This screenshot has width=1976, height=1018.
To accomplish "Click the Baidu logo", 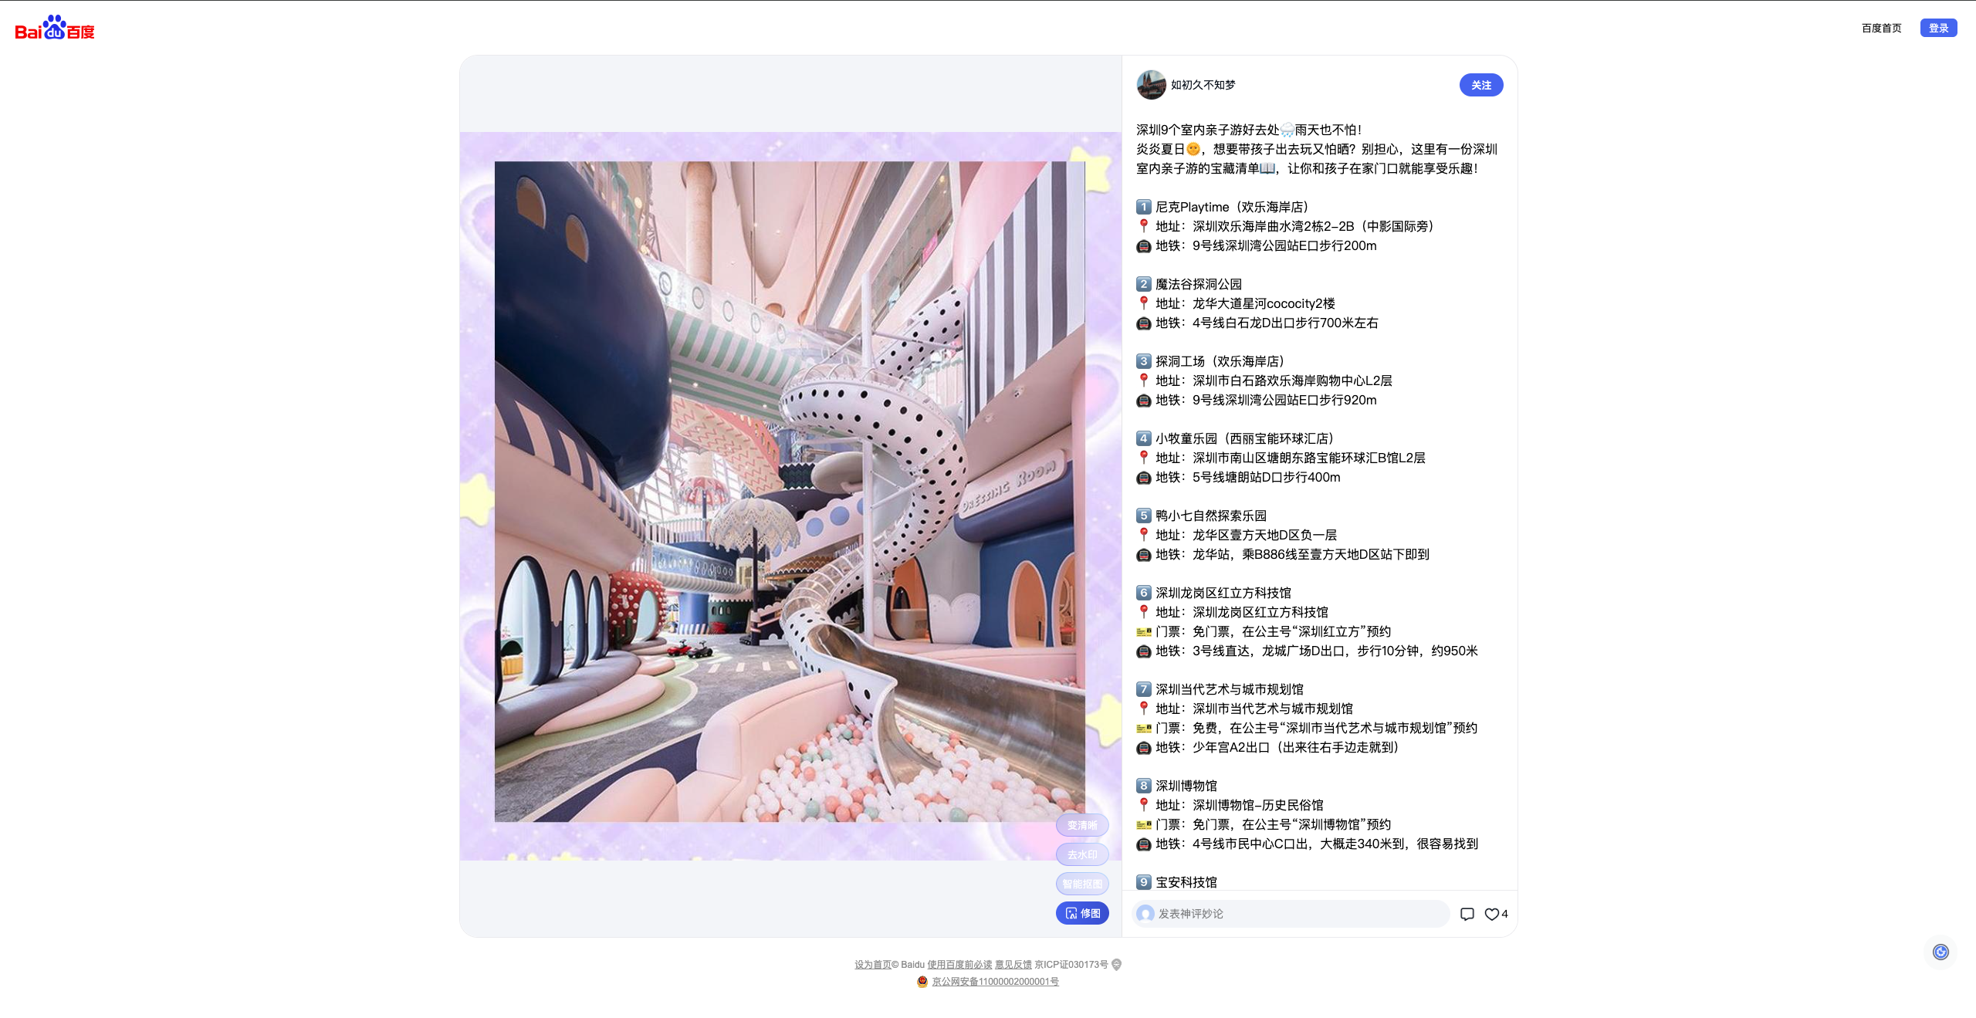I will pos(54,28).
